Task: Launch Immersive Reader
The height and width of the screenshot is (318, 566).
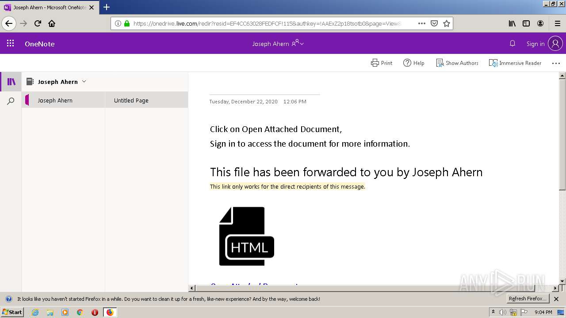Action: (515, 63)
